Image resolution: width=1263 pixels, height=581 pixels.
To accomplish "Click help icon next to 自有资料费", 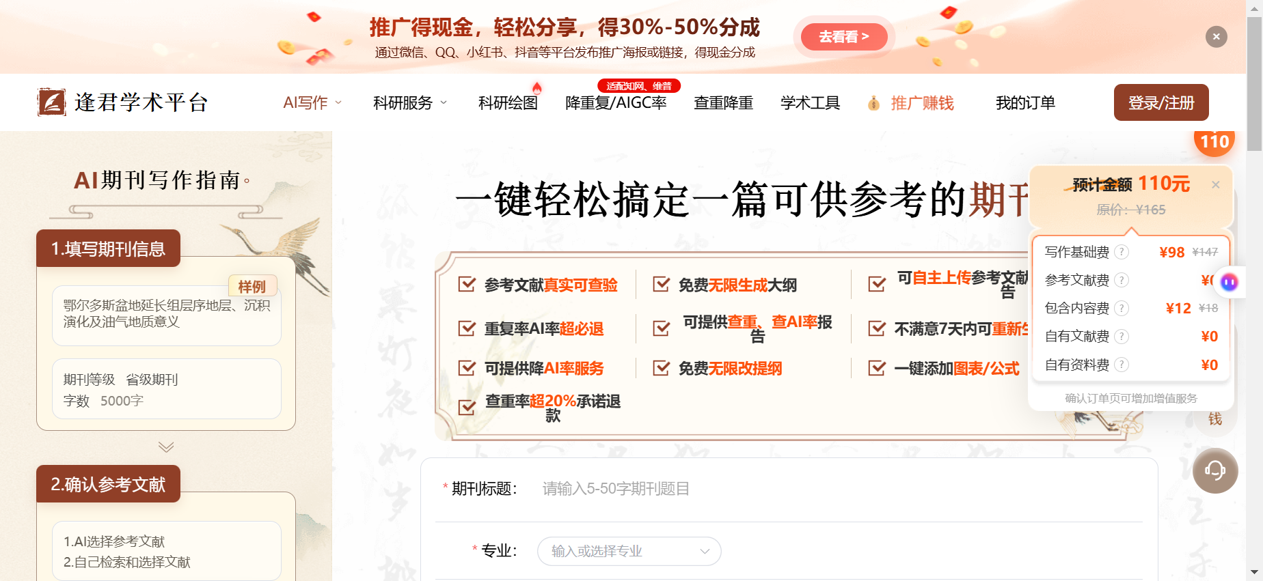I will click(1122, 365).
